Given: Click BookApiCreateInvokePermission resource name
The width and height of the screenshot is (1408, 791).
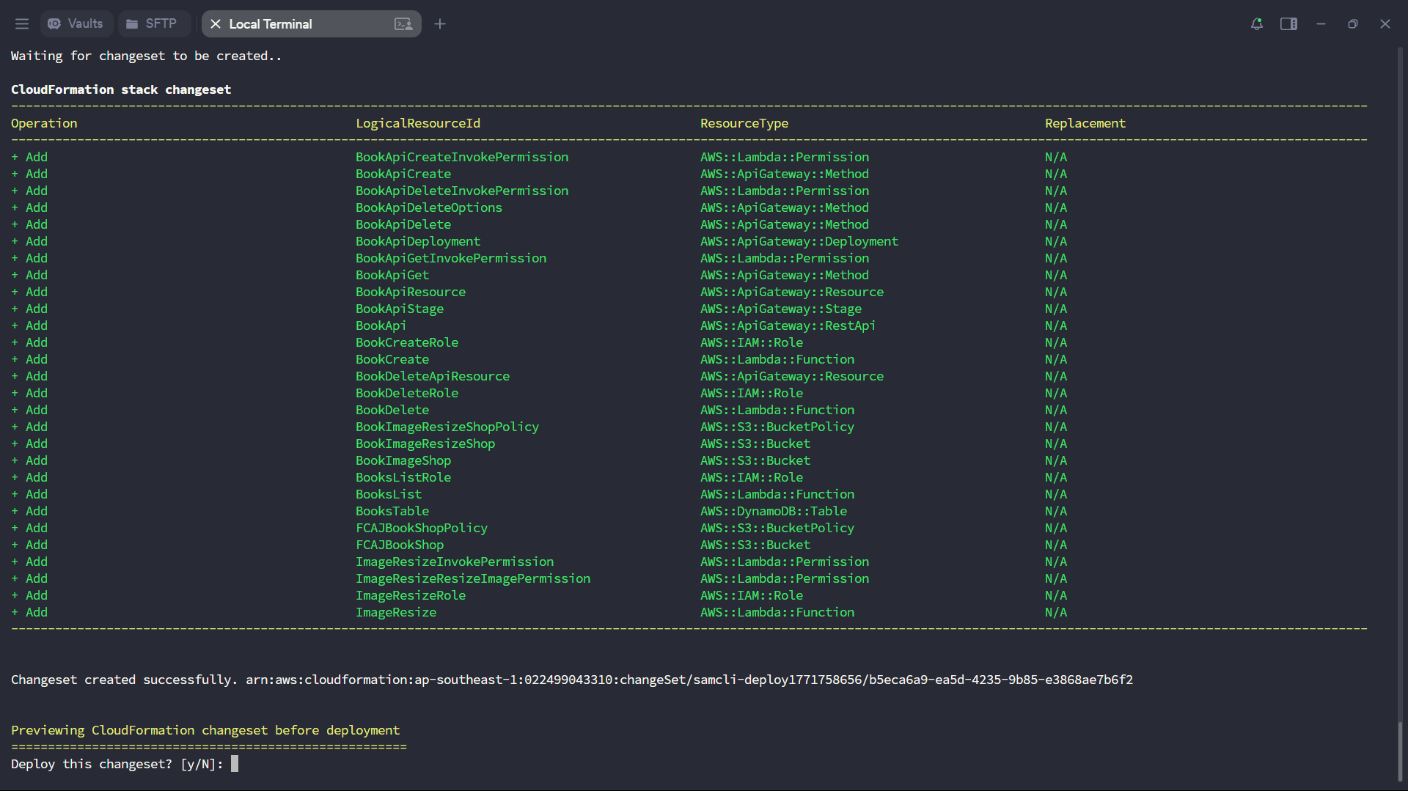Looking at the screenshot, I should (x=462, y=157).
